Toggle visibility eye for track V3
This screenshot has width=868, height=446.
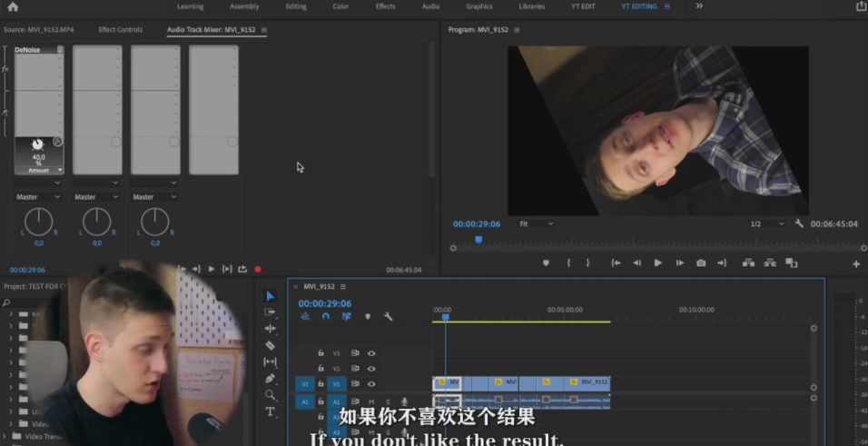click(371, 353)
